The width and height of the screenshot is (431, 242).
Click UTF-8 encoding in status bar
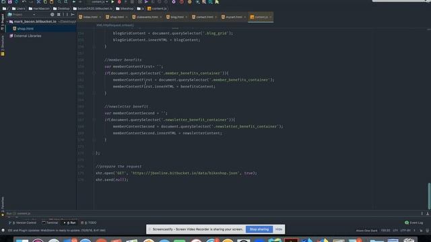pos(405,231)
